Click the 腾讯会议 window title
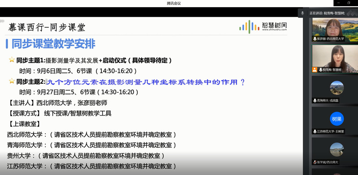 (174, 3)
